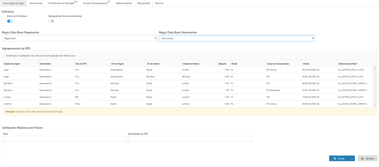Go to Informações da regra tab

(13, 3)
